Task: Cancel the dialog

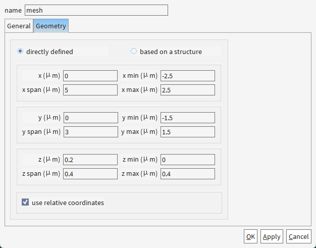Action: click(x=299, y=236)
